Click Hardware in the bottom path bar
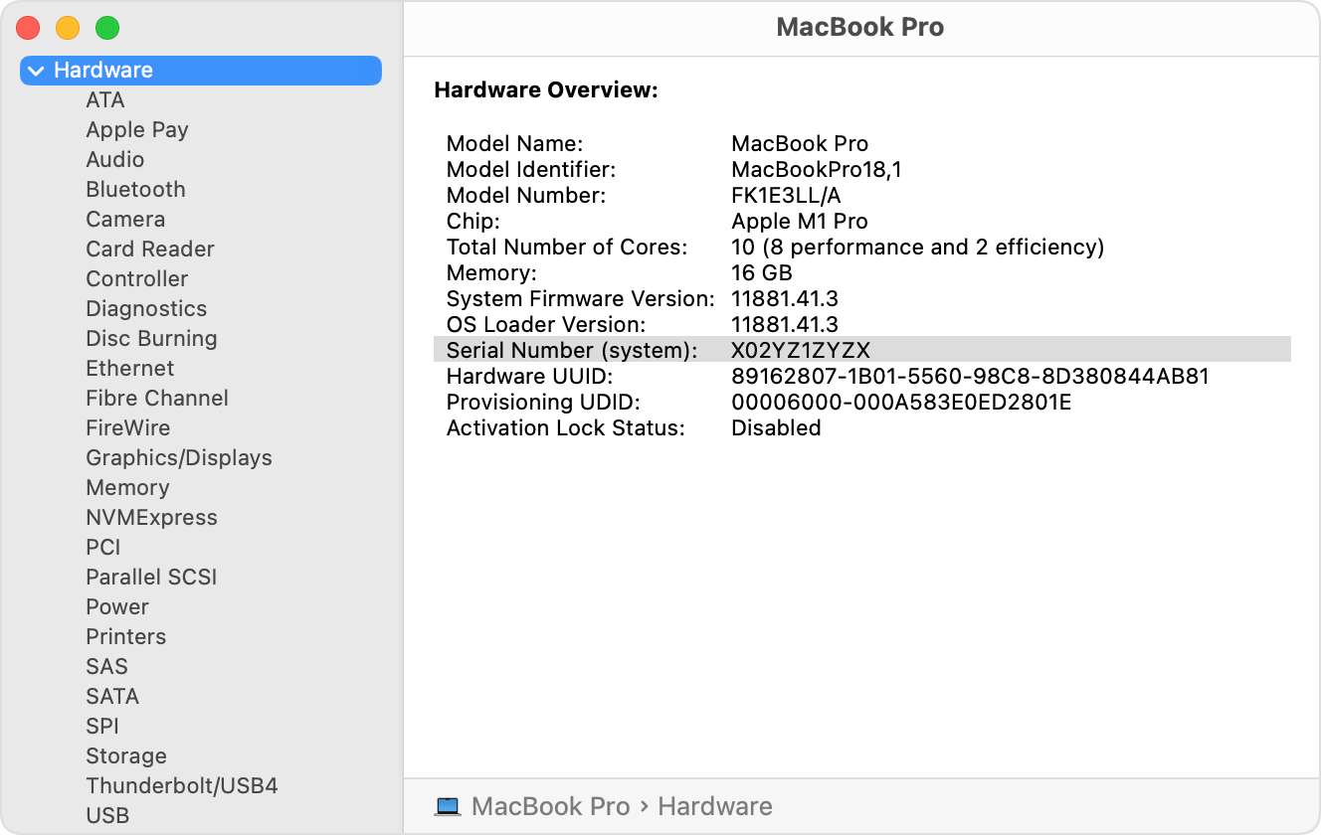Screen dimensions: 1321x835 pos(715,806)
